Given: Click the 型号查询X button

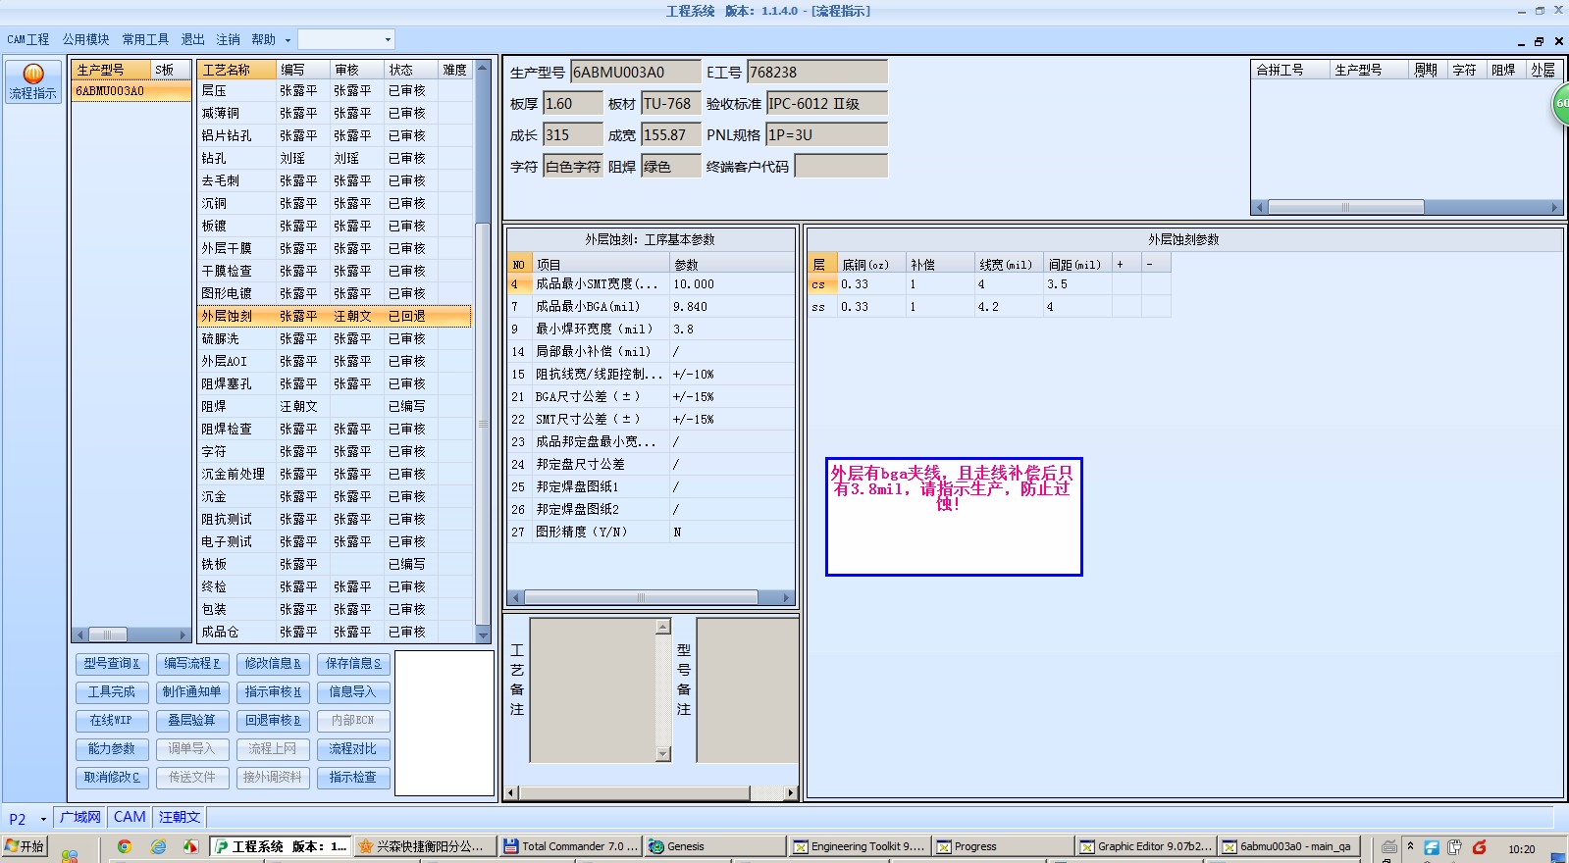Looking at the screenshot, I should click(x=112, y=664).
